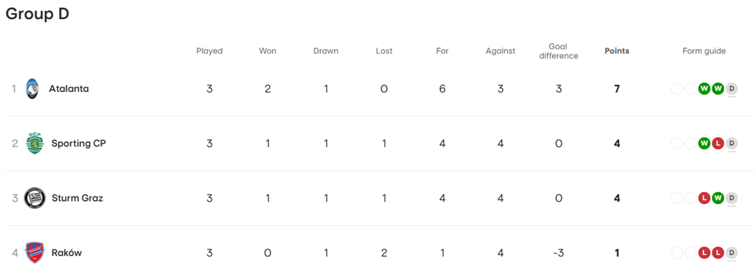Click Sporting CP's green win form badge
This screenshot has height=279, width=755.
pyautogui.click(x=704, y=144)
